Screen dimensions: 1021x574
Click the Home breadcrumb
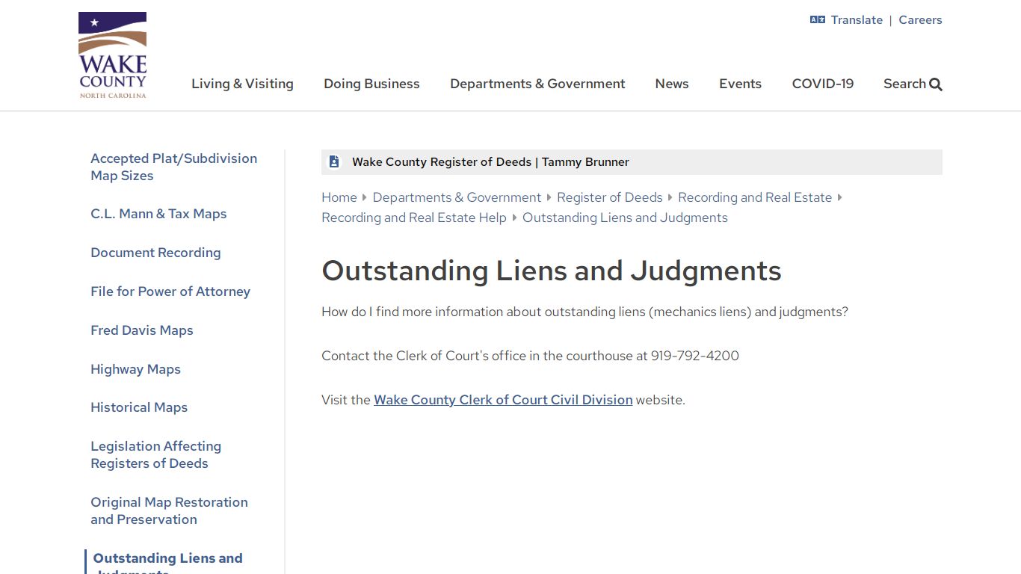339,197
